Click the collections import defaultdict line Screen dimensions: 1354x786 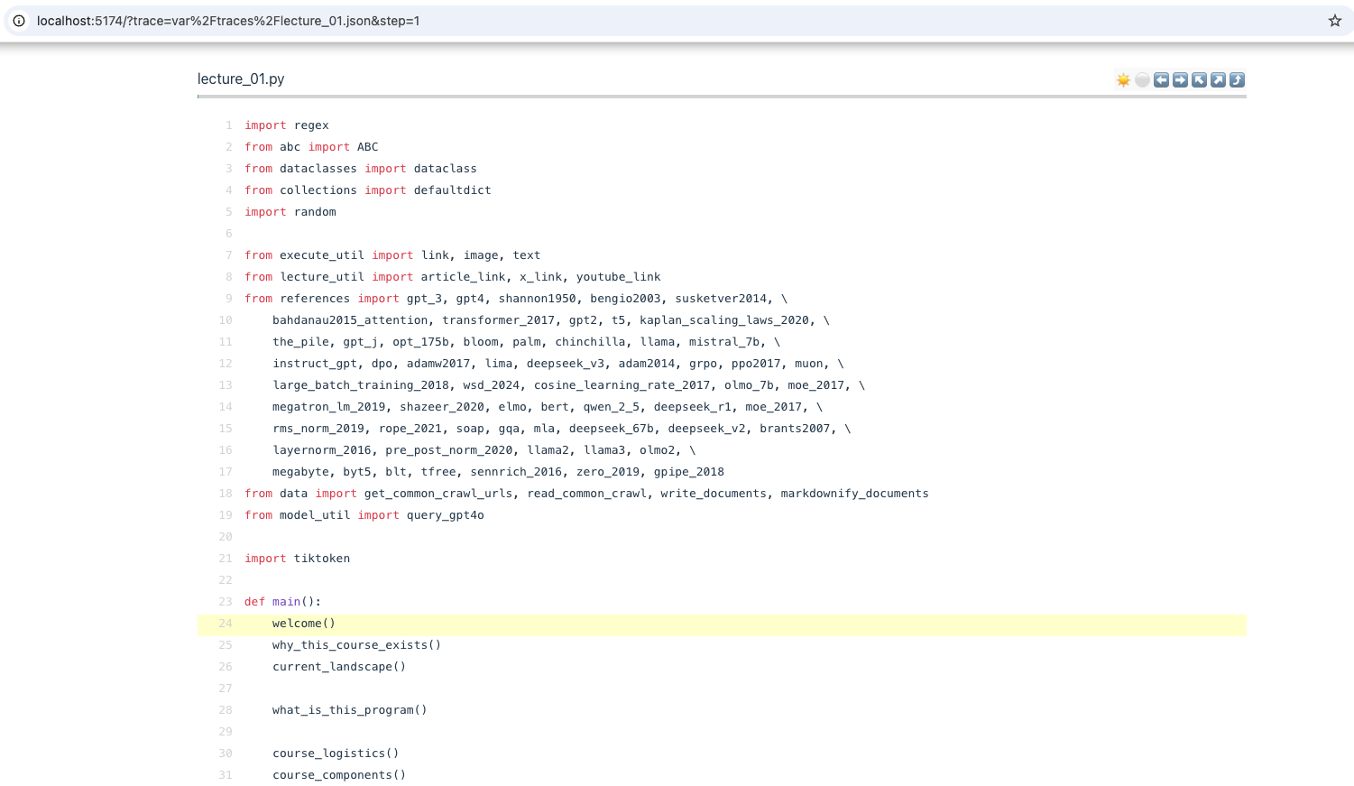tap(368, 190)
